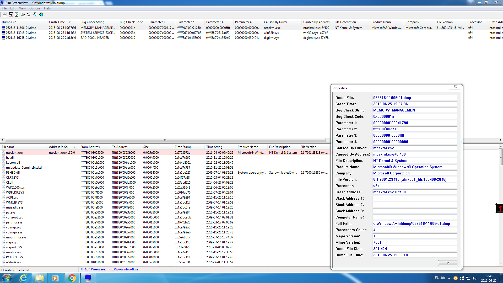The height and width of the screenshot is (283, 503).
Task: Click the file icon next to hal.dll
Action: point(4,158)
